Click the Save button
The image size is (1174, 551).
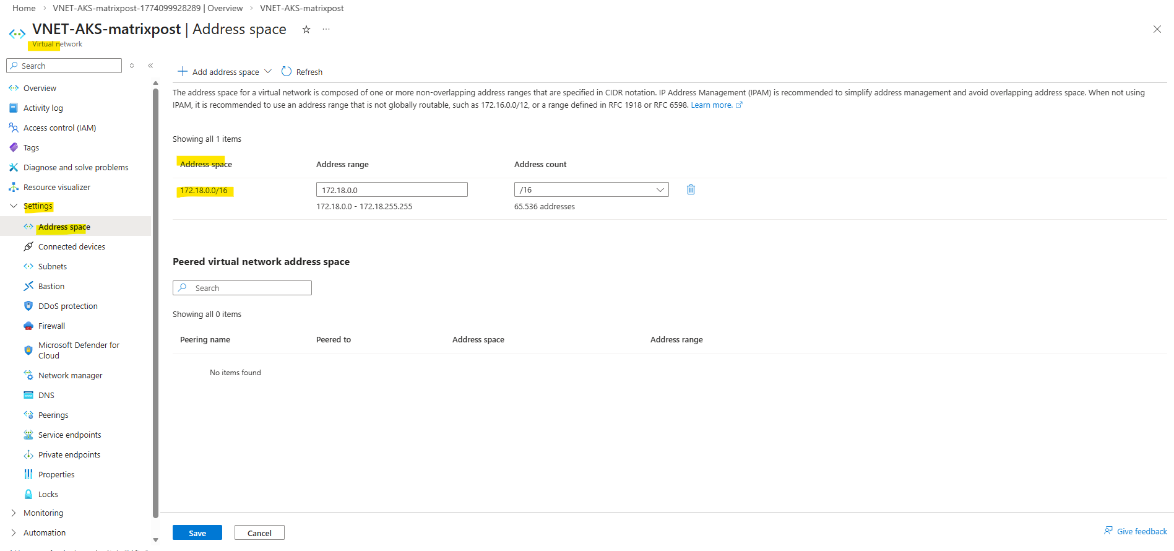click(x=197, y=533)
